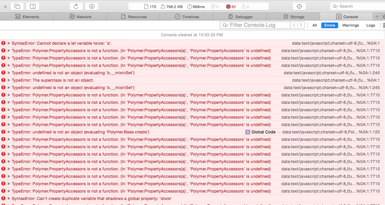Click the Global Code script icon

coord(247,132)
